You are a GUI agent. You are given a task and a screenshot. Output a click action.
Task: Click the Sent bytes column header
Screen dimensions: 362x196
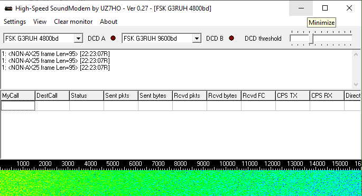[x=155, y=96]
